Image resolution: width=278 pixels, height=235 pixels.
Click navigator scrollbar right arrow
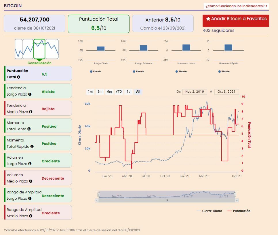tap(237, 201)
